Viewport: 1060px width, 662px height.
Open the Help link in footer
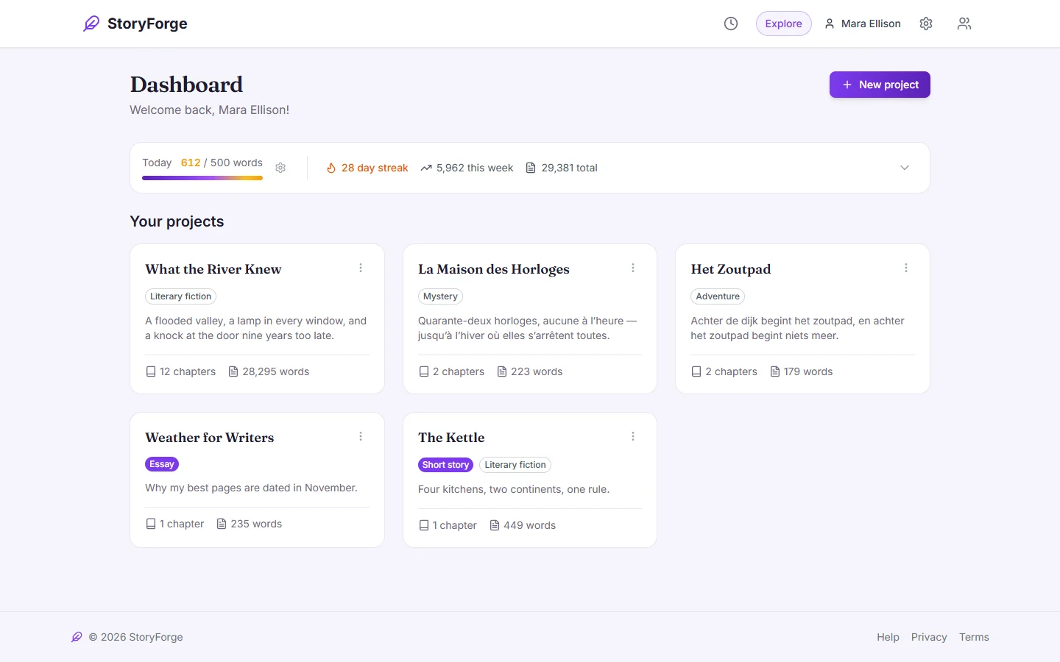pyautogui.click(x=888, y=637)
